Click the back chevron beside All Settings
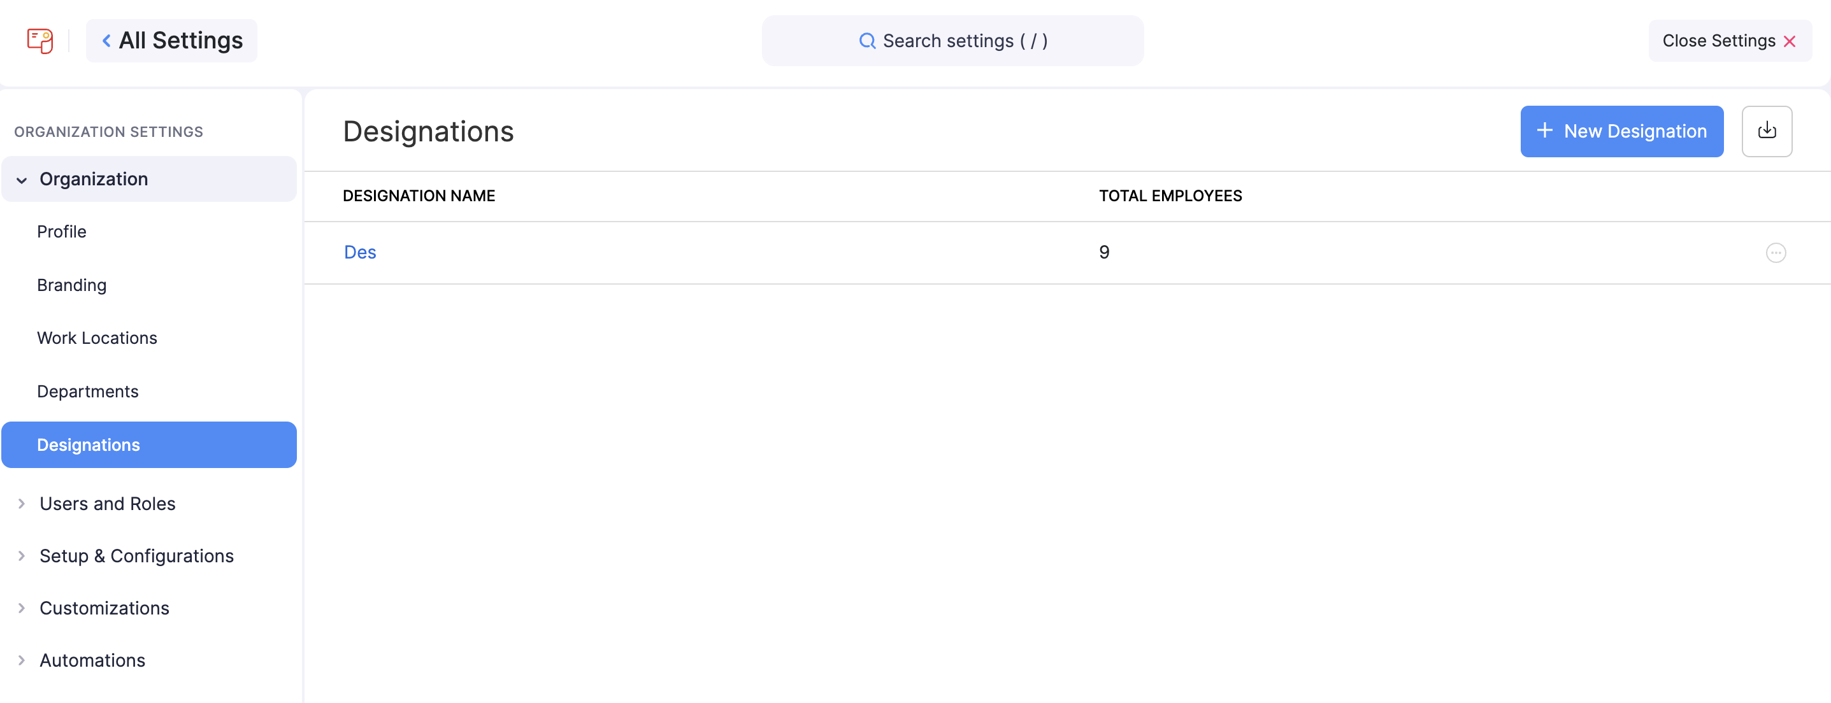The image size is (1831, 703). [106, 41]
